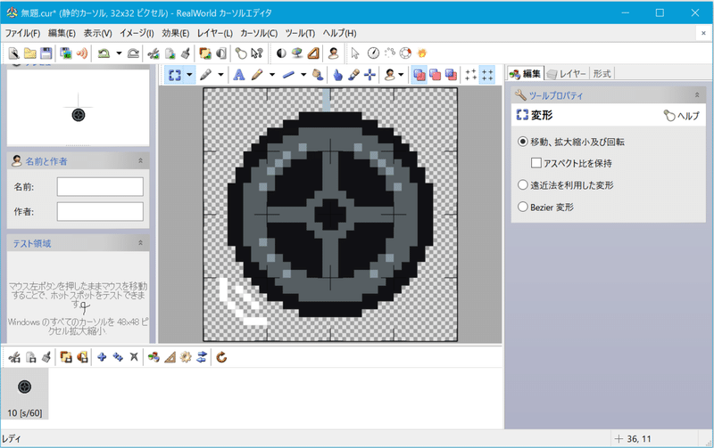Select the Line drawing tool
The height and width of the screenshot is (448, 714).
coord(288,75)
